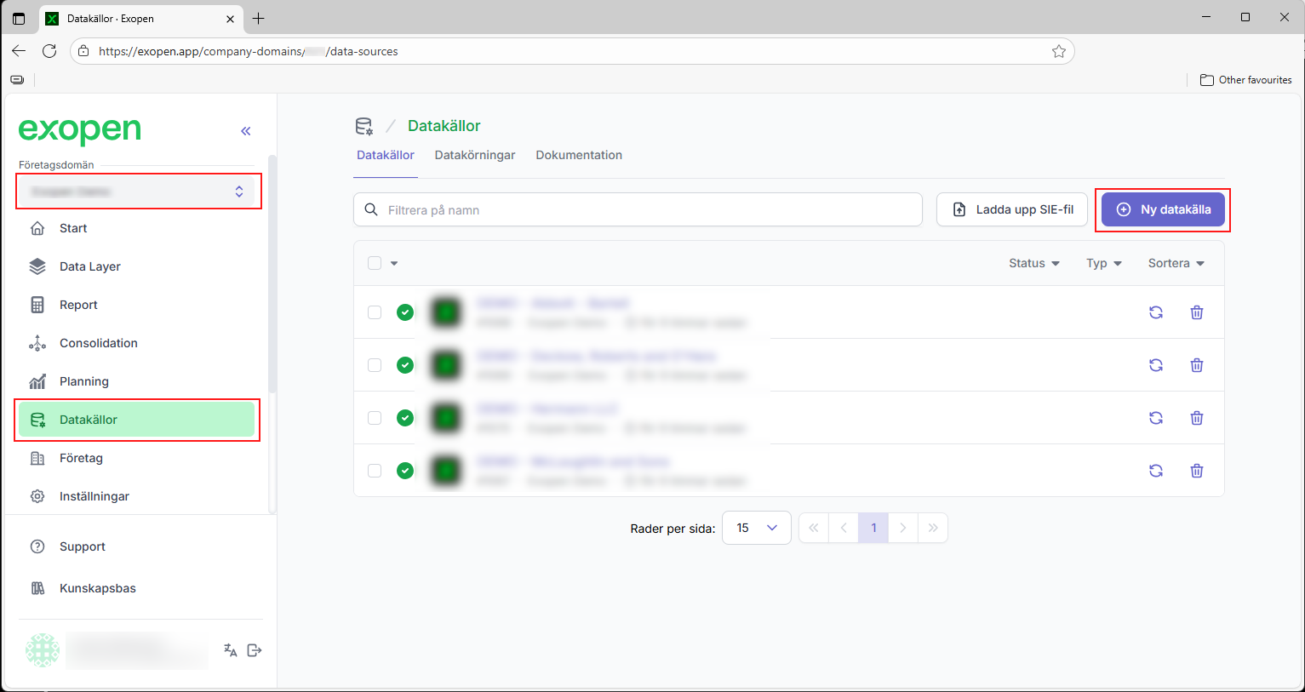Screen dimensions: 1305x692
Task: Check the first data source checkbox
Action: pyautogui.click(x=375, y=312)
